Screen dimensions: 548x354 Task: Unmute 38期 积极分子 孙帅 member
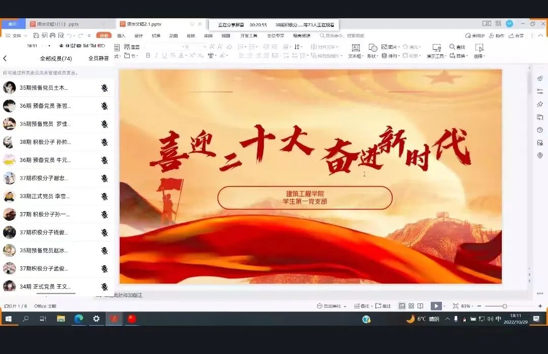click(x=105, y=142)
